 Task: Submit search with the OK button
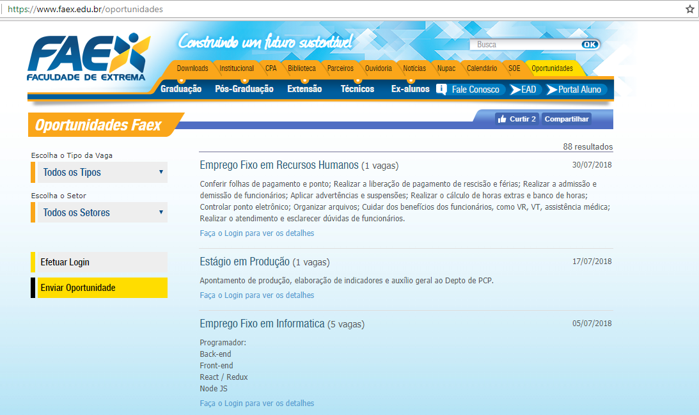pos(590,45)
